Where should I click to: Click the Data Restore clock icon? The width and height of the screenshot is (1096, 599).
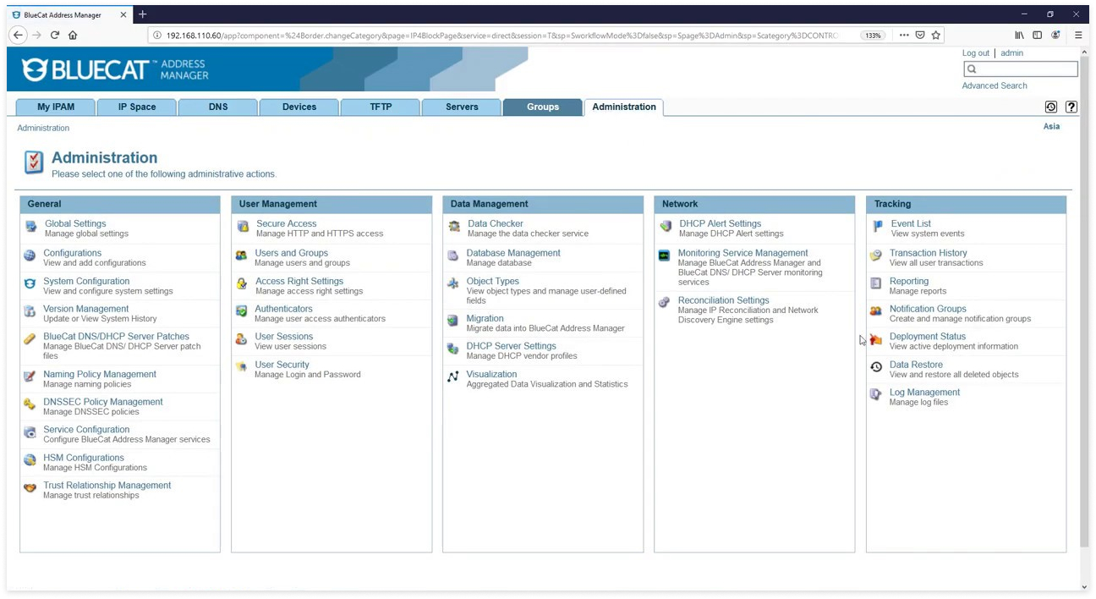coord(876,367)
